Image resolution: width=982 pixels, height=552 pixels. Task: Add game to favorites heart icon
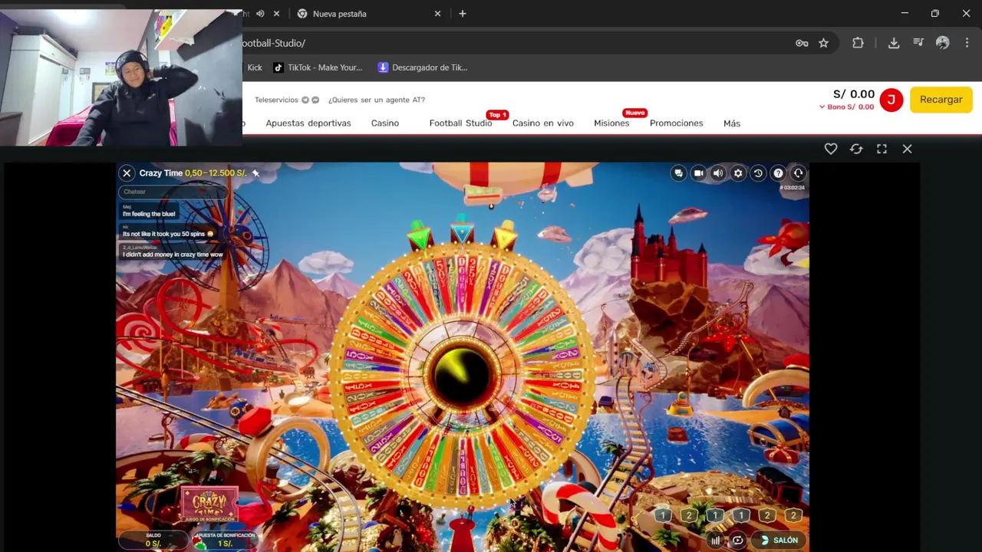coord(831,149)
